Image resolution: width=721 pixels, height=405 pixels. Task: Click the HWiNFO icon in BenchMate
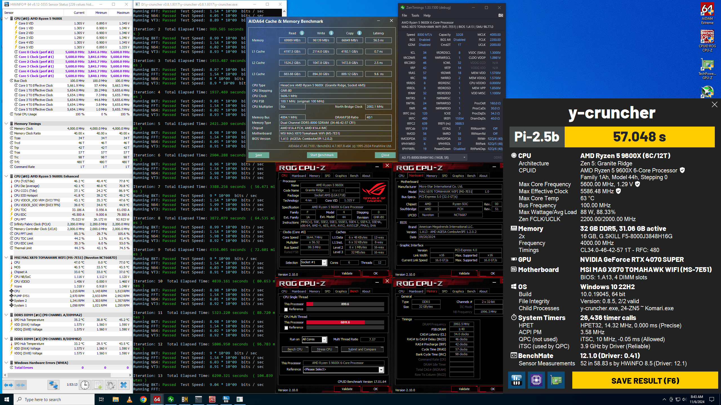coord(516,380)
